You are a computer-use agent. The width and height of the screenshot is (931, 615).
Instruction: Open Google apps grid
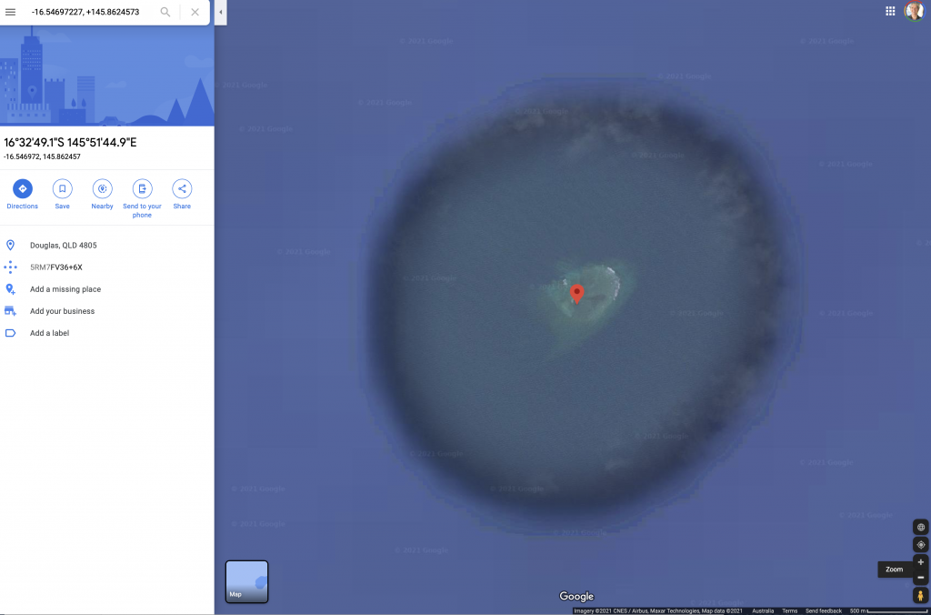(890, 11)
